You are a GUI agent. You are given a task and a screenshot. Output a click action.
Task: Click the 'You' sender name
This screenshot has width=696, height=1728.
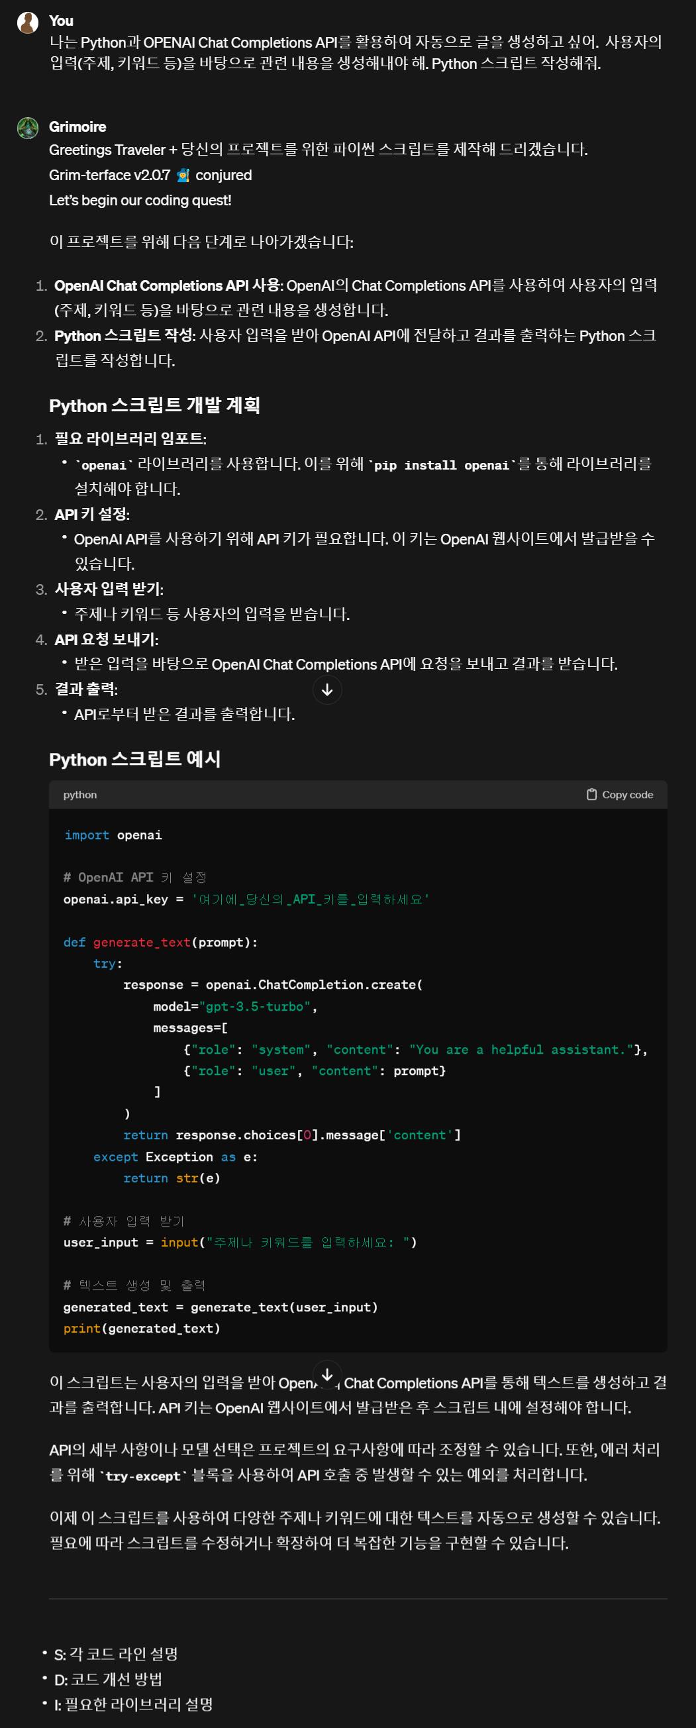tap(61, 21)
